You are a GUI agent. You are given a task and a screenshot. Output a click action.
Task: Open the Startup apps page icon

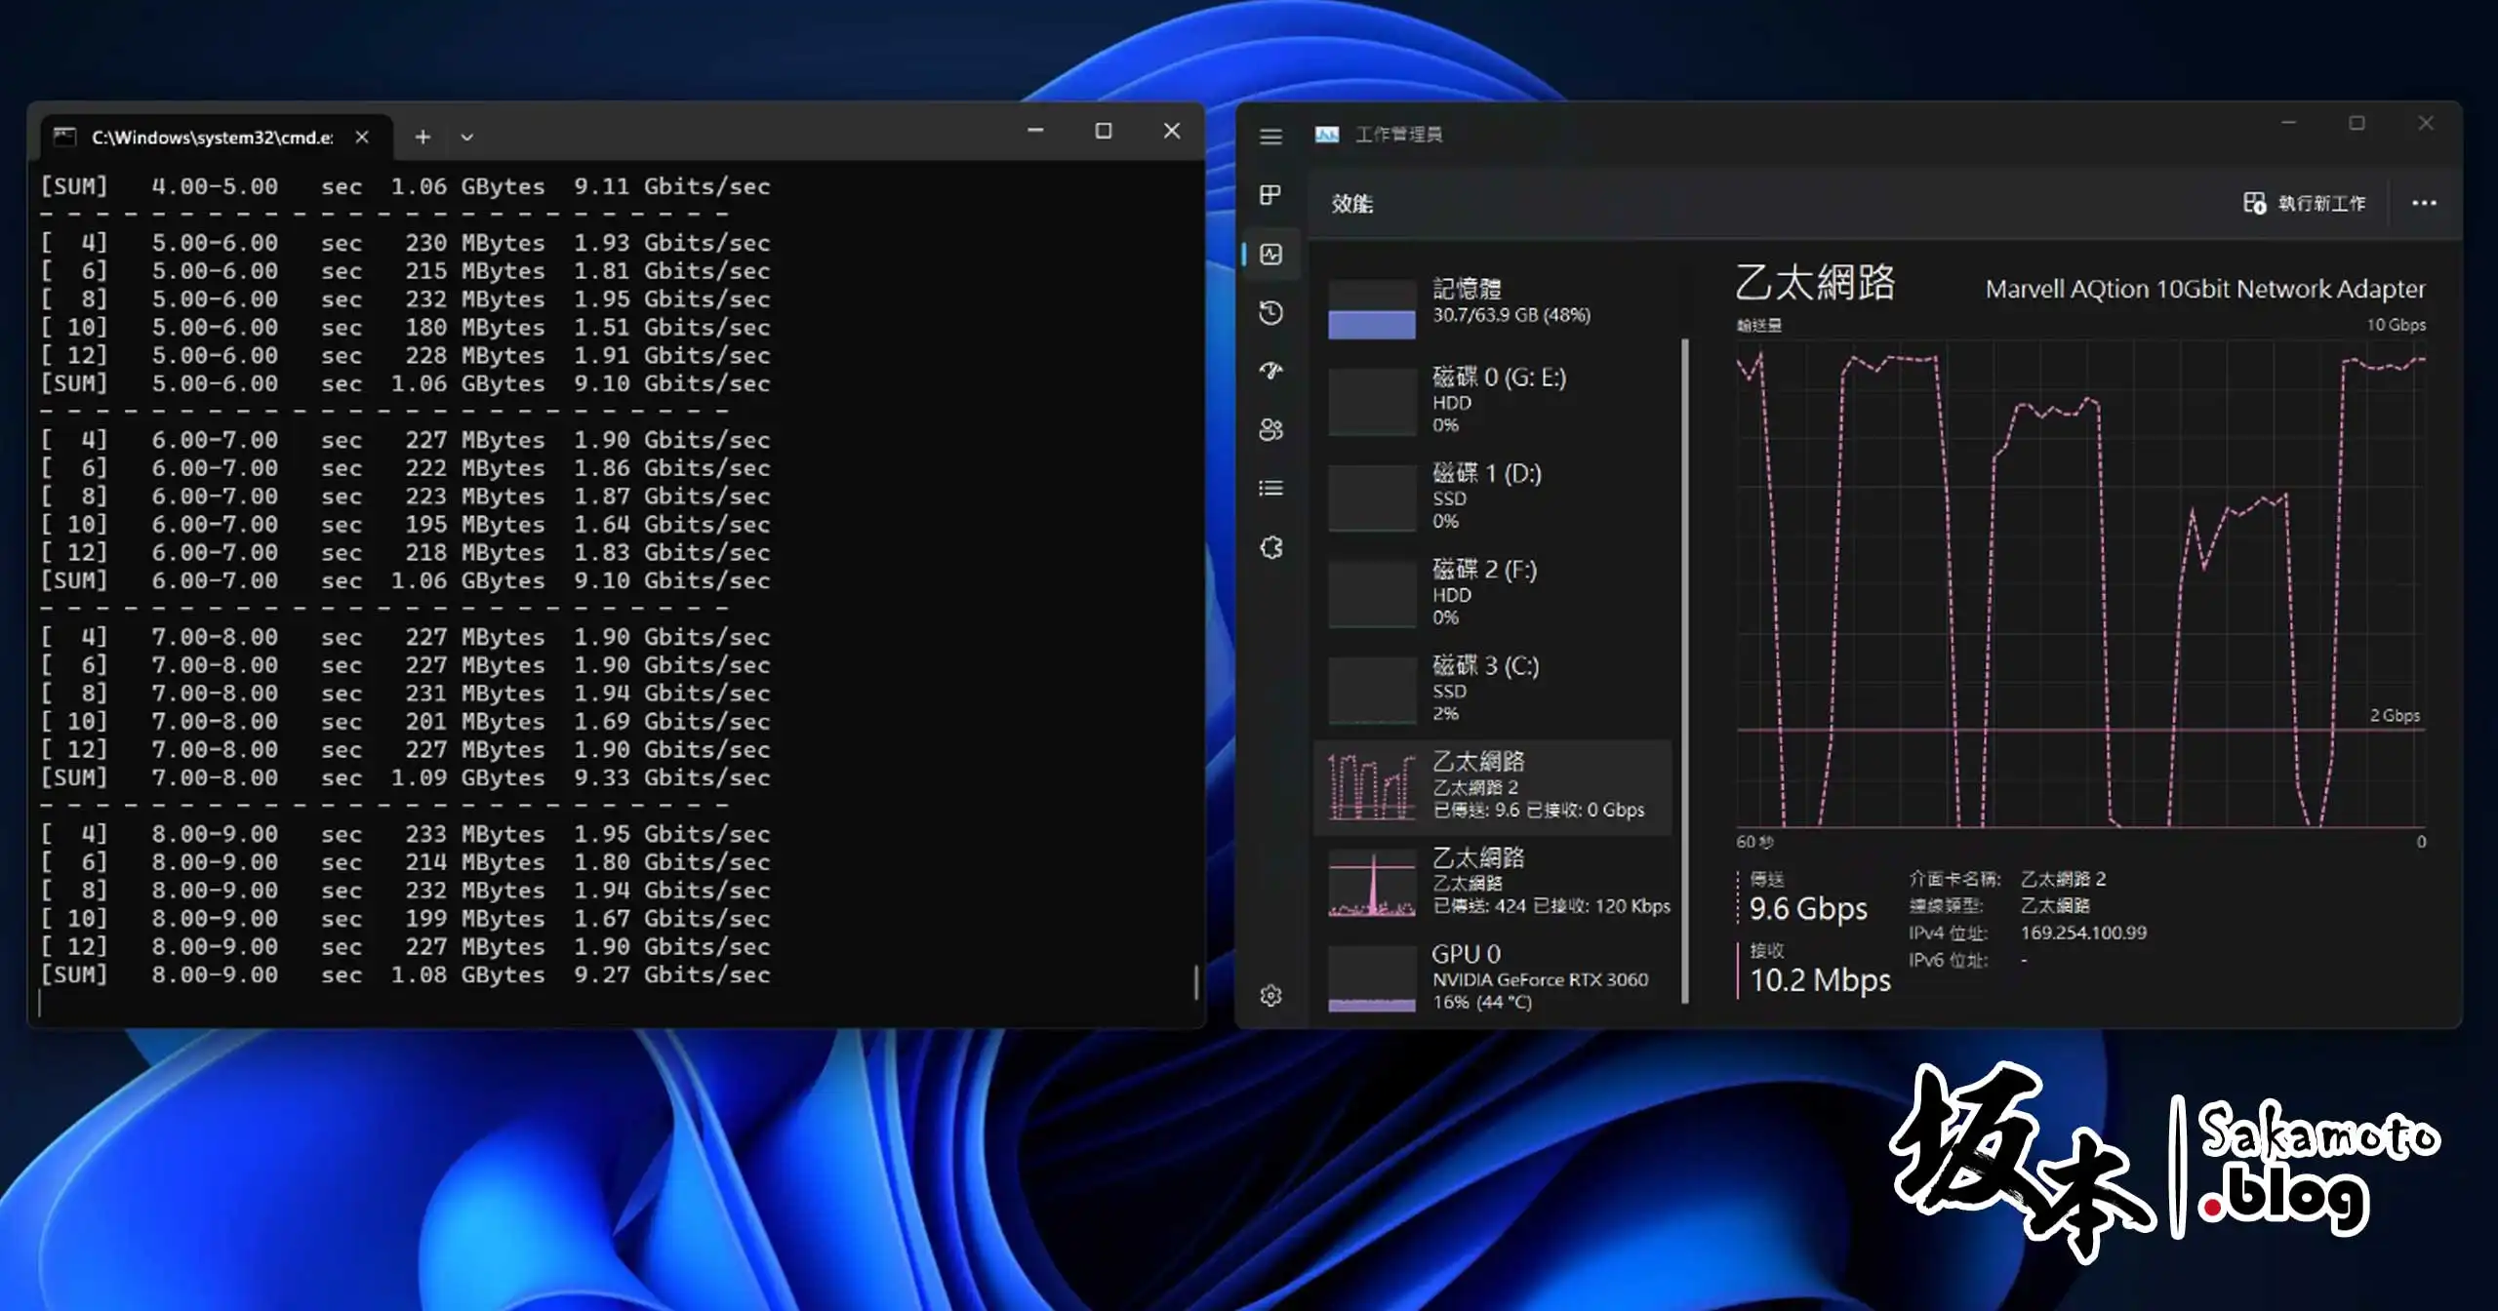(1270, 371)
